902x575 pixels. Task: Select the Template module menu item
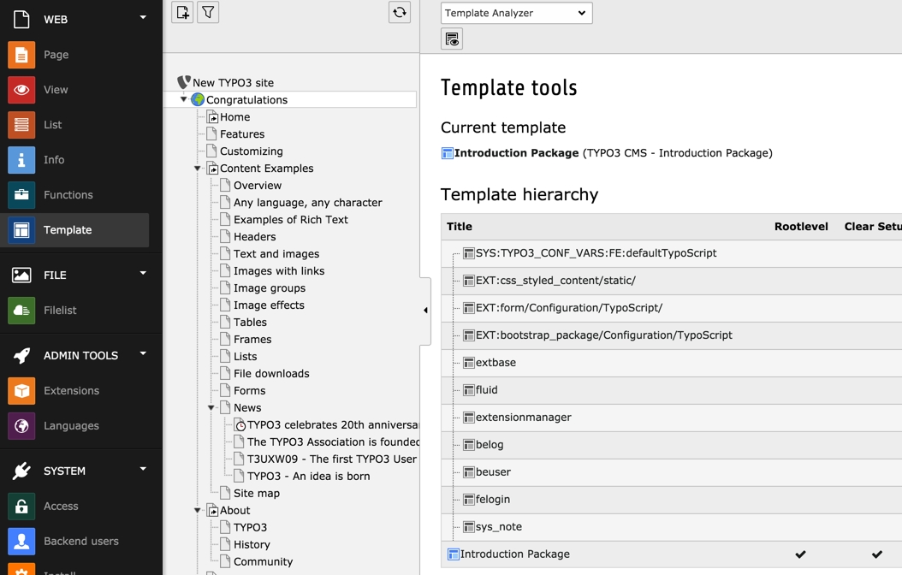[x=68, y=230]
